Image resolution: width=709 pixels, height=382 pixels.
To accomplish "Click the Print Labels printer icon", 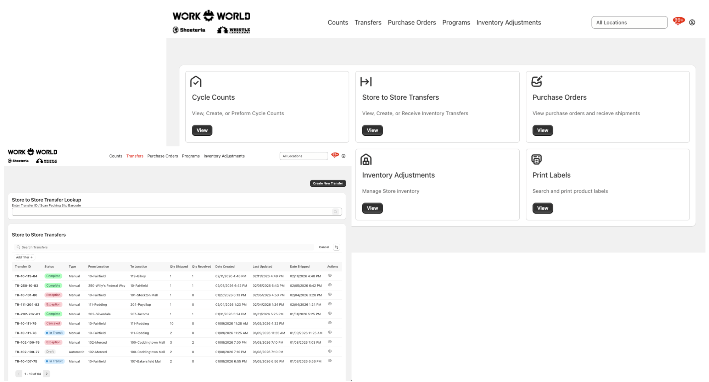I will click(536, 159).
